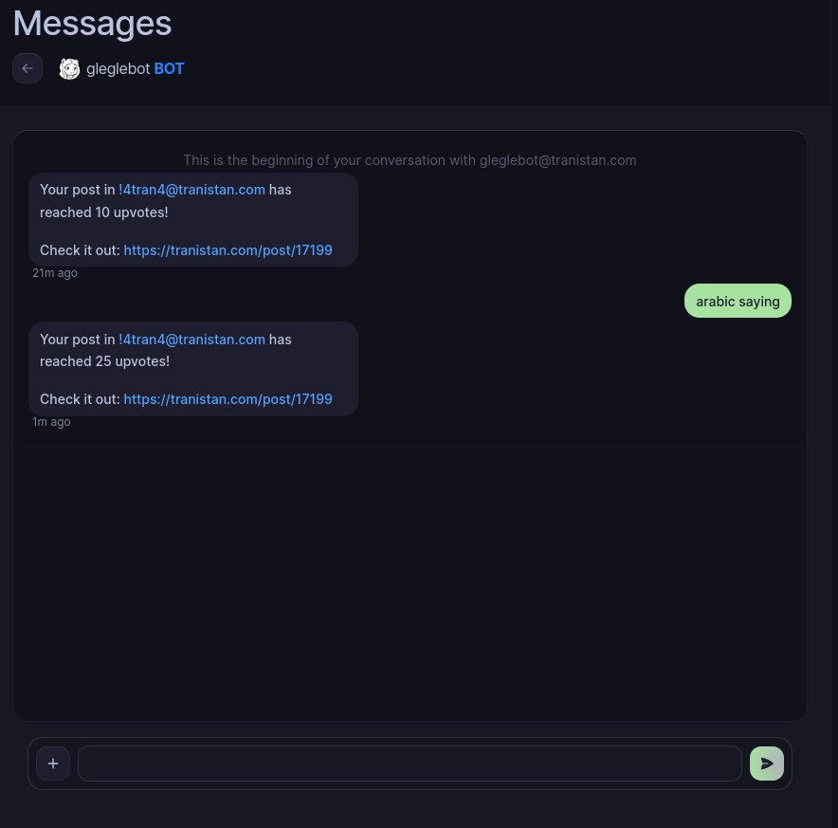
Task: Click 'Check it out:' in the first message
Action: [x=80, y=250]
